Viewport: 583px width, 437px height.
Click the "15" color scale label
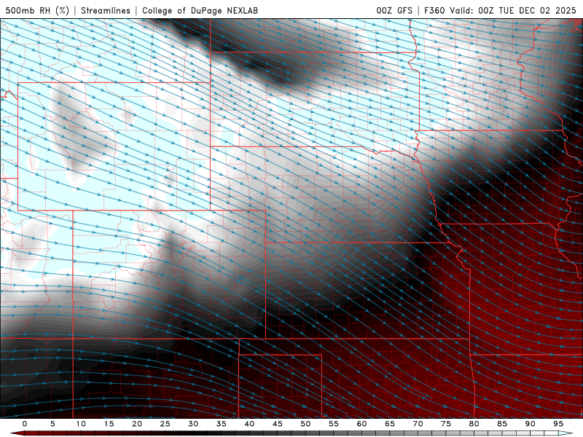(109, 424)
